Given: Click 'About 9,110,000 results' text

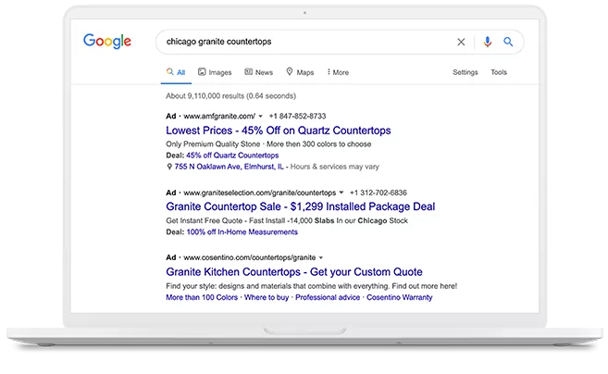Looking at the screenshot, I should coord(205,96).
